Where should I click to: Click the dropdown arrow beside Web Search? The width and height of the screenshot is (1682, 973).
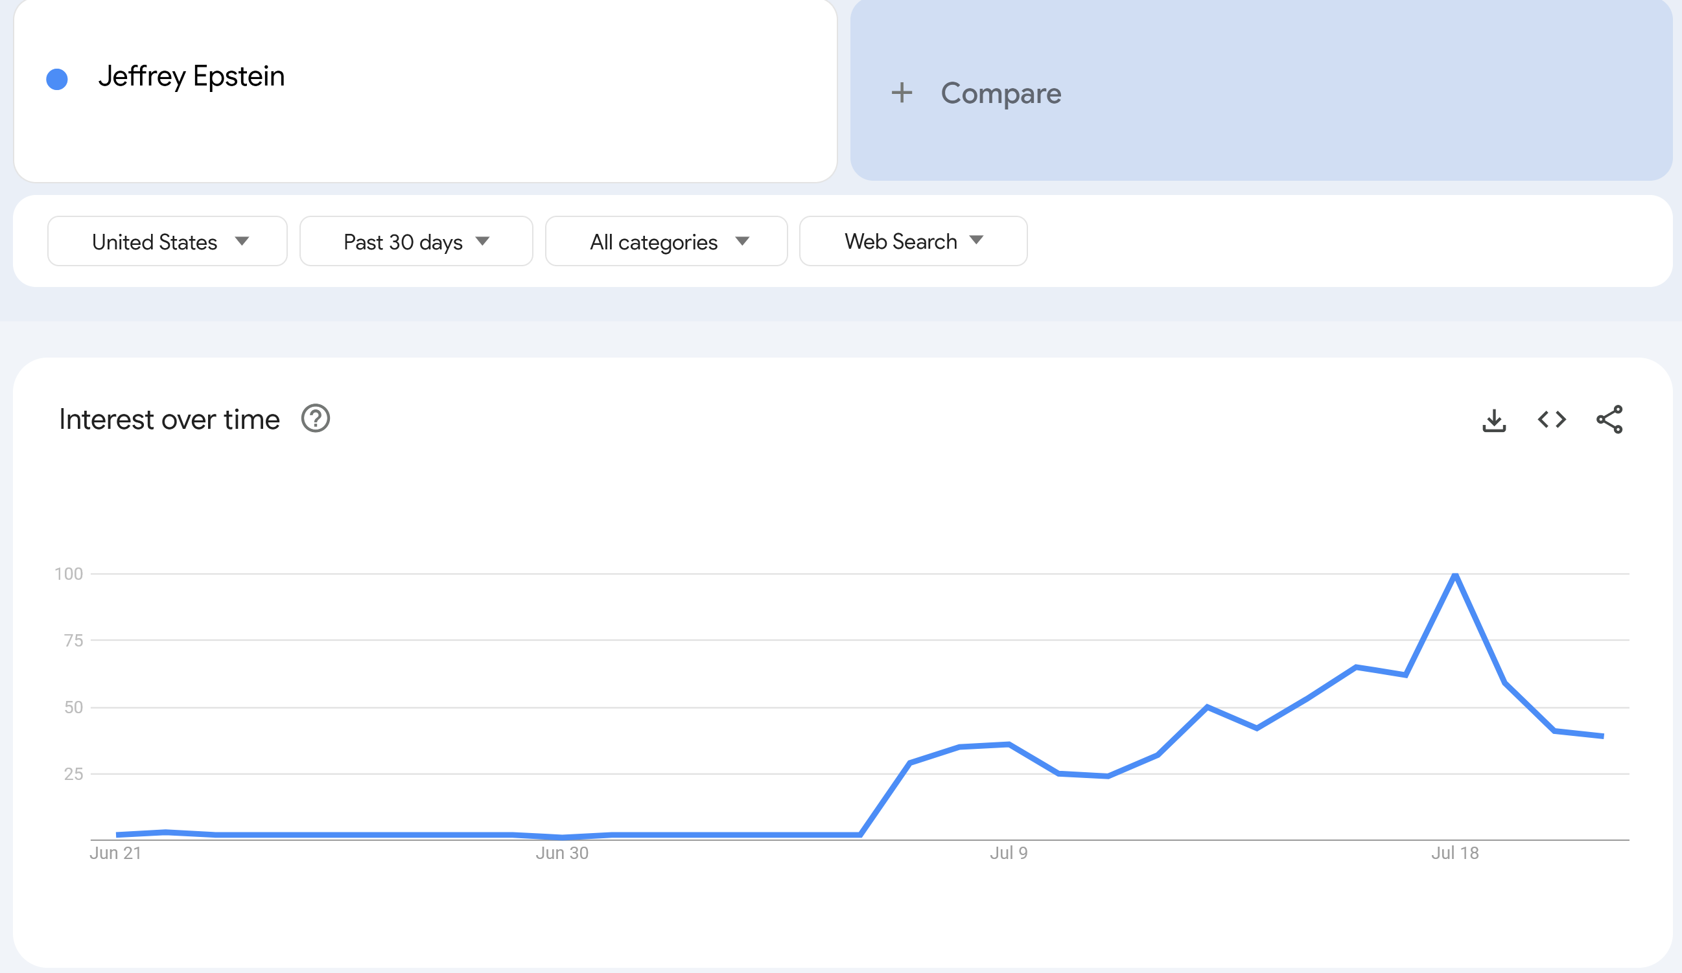click(977, 240)
